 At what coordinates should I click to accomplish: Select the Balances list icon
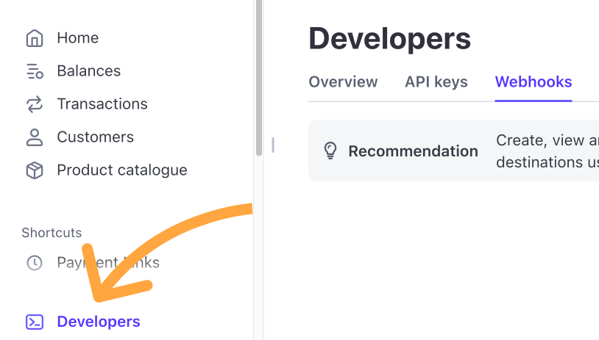35,71
